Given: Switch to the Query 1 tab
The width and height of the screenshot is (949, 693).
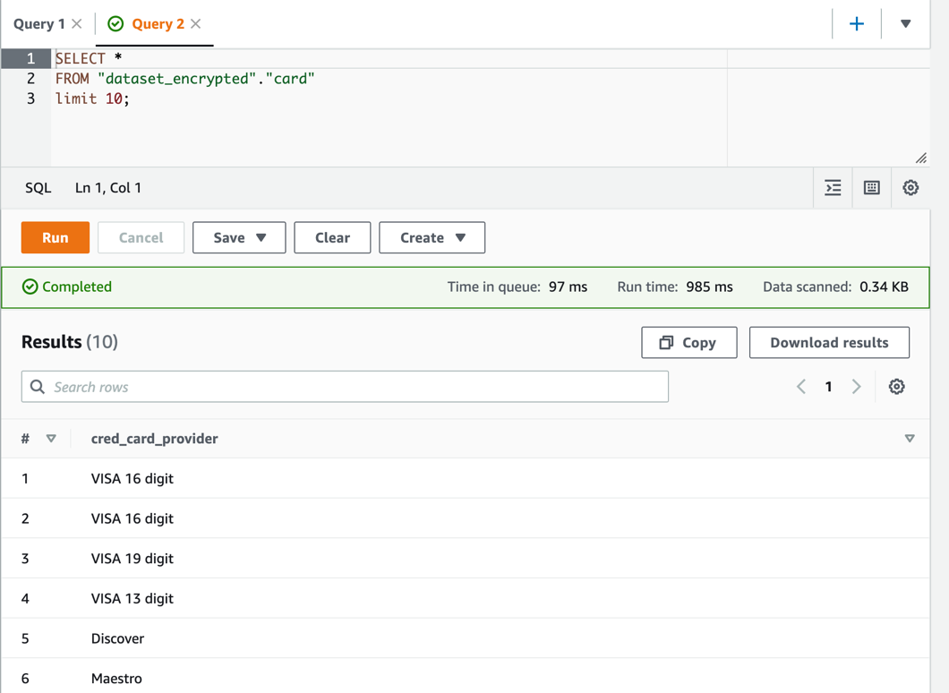Looking at the screenshot, I should pyautogui.click(x=39, y=23).
